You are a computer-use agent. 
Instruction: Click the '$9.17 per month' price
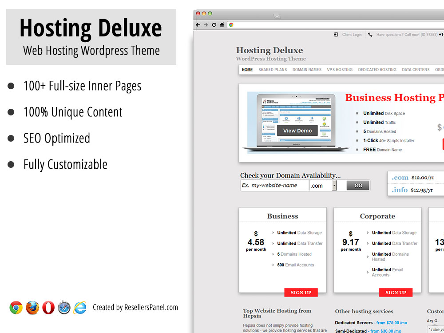tap(351, 241)
